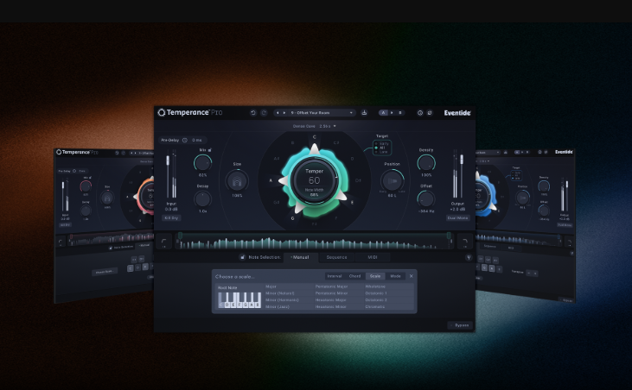Switch to the Manual note selection tab, center window
The width and height of the screenshot is (632, 390).
point(300,257)
